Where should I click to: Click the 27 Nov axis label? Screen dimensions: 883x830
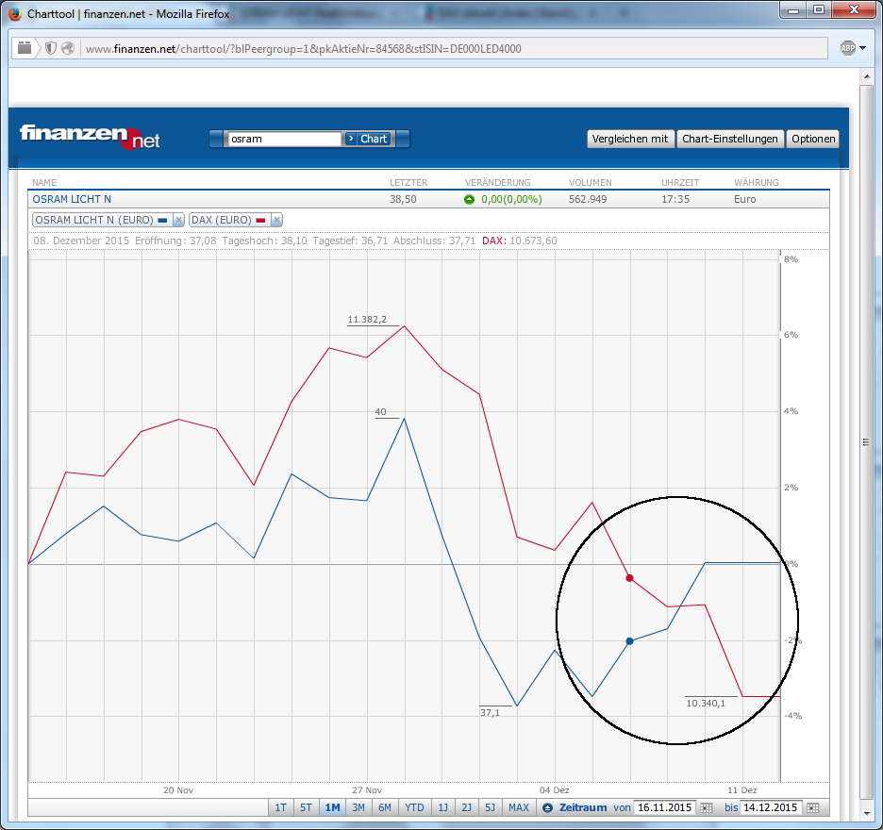(x=367, y=790)
